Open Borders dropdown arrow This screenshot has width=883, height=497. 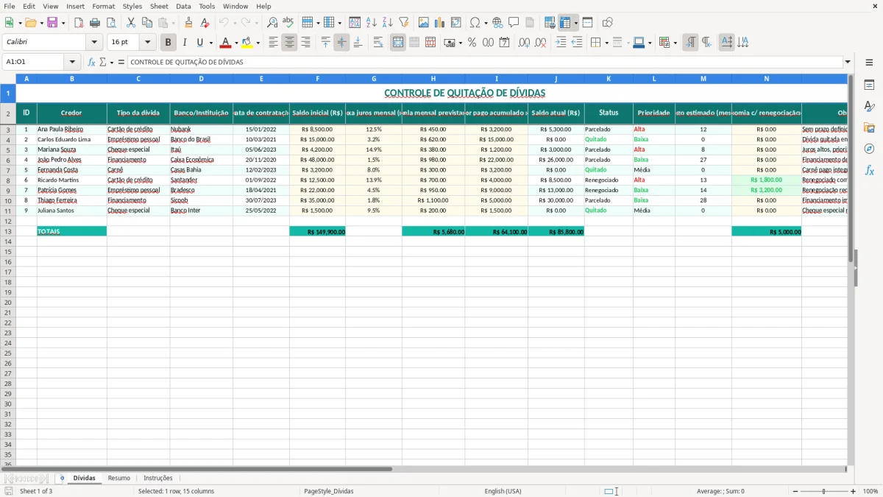click(x=607, y=43)
